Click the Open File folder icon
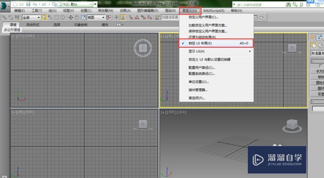Screen dimensions: 324x178 tap(21, 4)
